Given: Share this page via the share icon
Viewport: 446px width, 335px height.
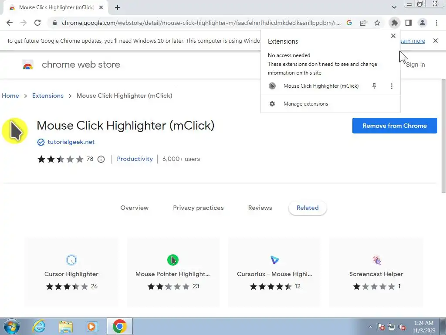Looking at the screenshot, I should coord(363,23).
